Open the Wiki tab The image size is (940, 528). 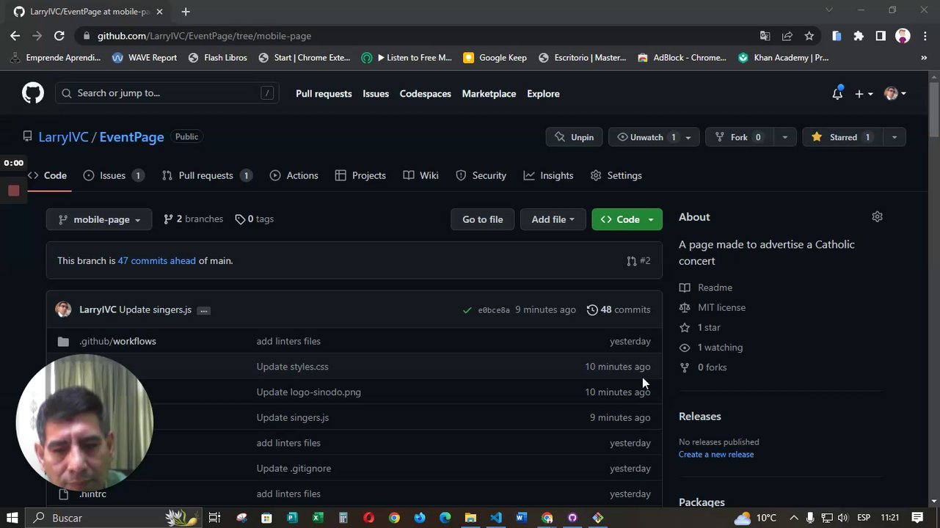[x=420, y=175]
